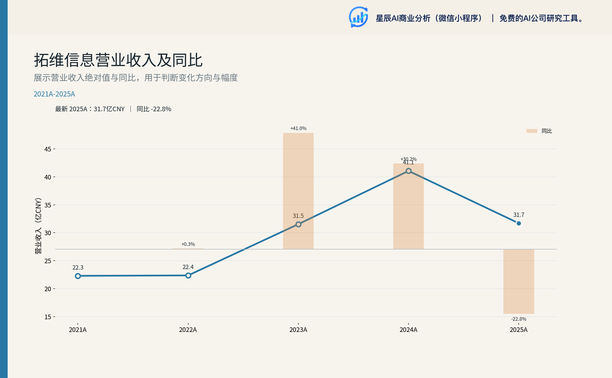Click the 2024A growth bar
The height and width of the screenshot is (378, 612).
tap(409, 206)
